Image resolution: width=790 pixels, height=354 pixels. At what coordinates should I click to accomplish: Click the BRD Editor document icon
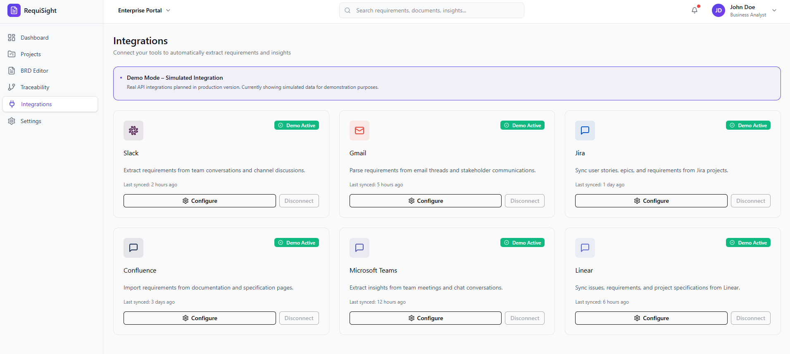(12, 71)
